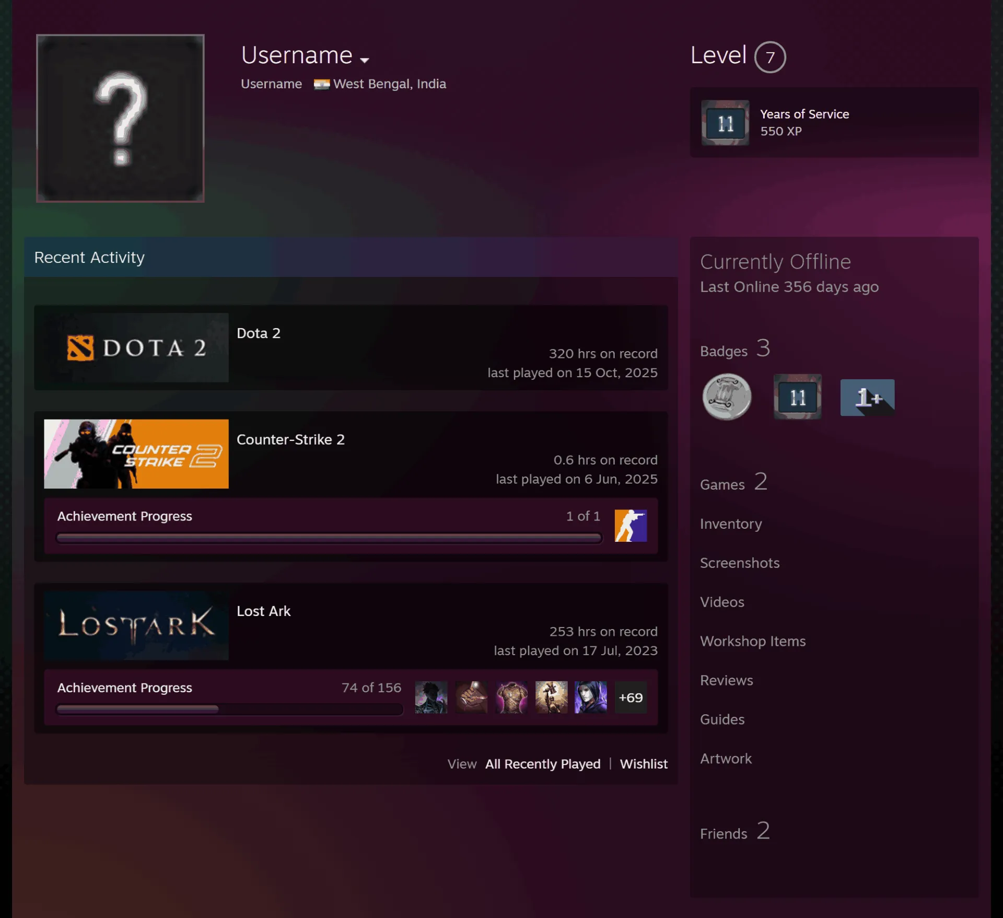Click the Counter-Strike 2 achievement progress bar
The image size is (1003, 918).
pos(329,538)
